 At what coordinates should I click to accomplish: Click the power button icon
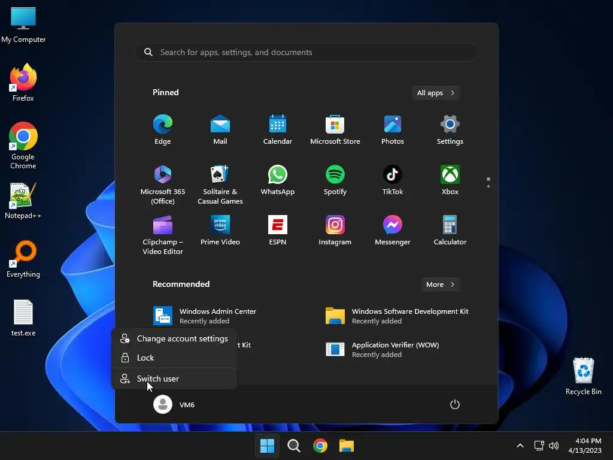tap(455, 404)
